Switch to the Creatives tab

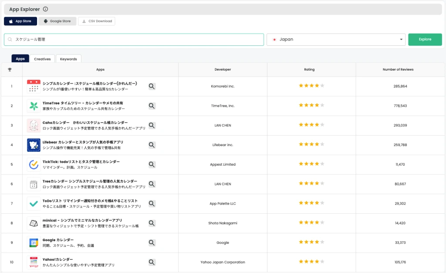42,58
